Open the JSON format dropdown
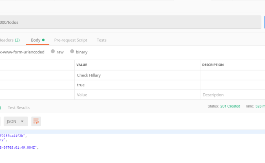This screenshot has height=163, width=265. coord(16,121)
